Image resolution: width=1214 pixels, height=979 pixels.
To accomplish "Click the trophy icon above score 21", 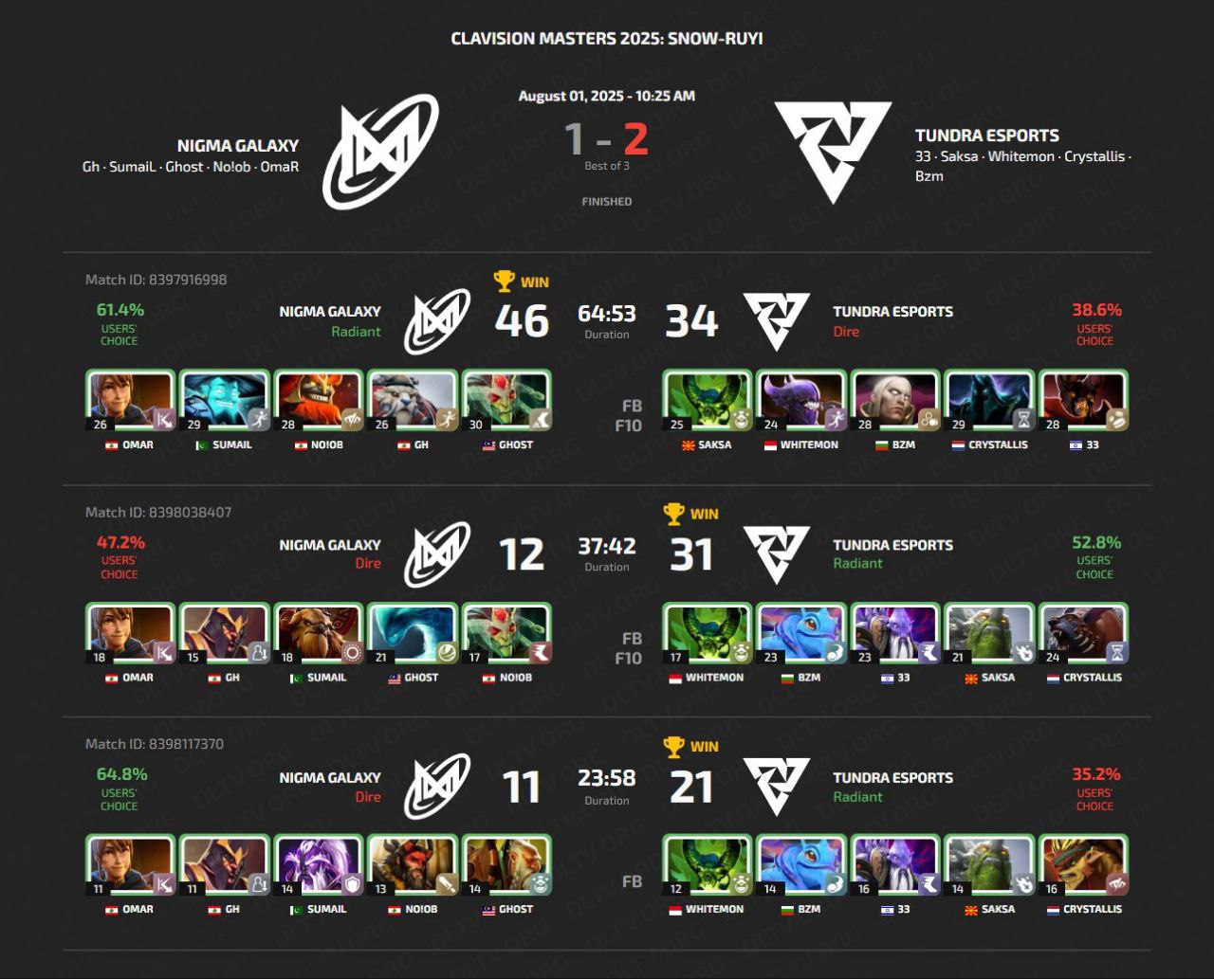I will click(673, 747).
